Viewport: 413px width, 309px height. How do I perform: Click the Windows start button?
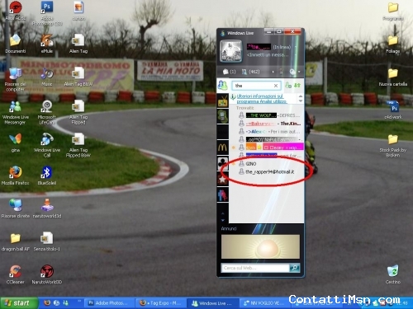point(19,303)
